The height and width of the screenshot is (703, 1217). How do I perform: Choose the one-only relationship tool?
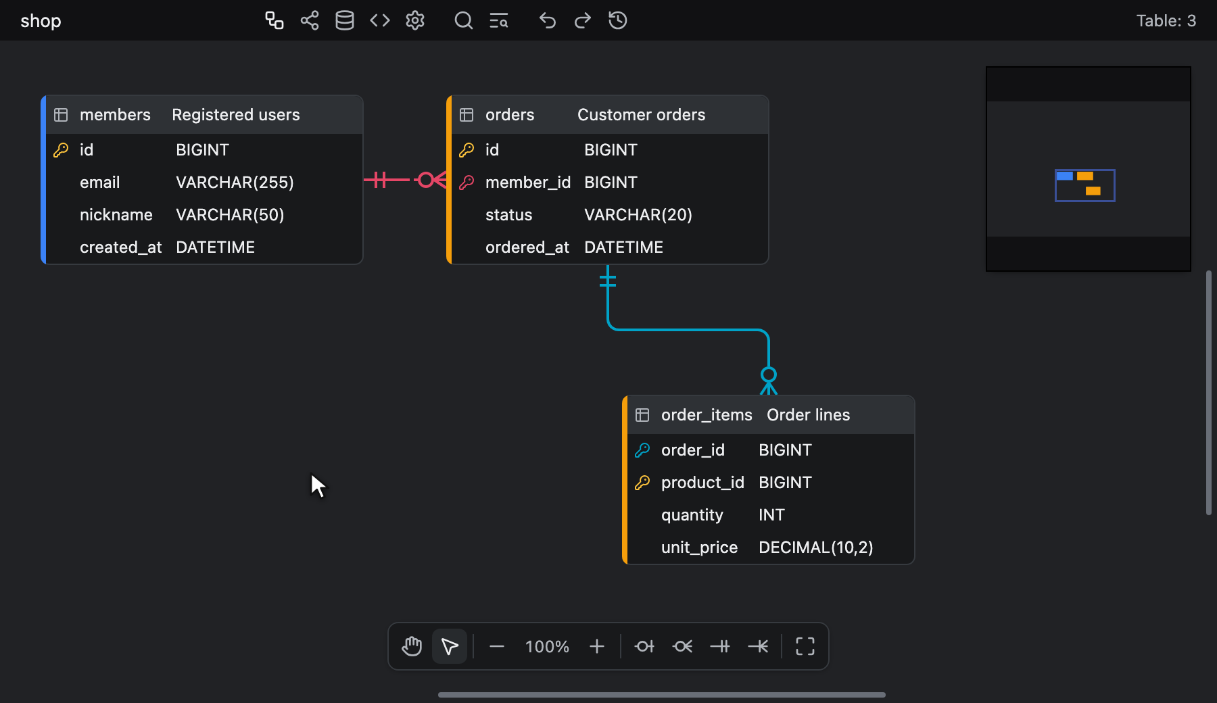click(720, 646)
